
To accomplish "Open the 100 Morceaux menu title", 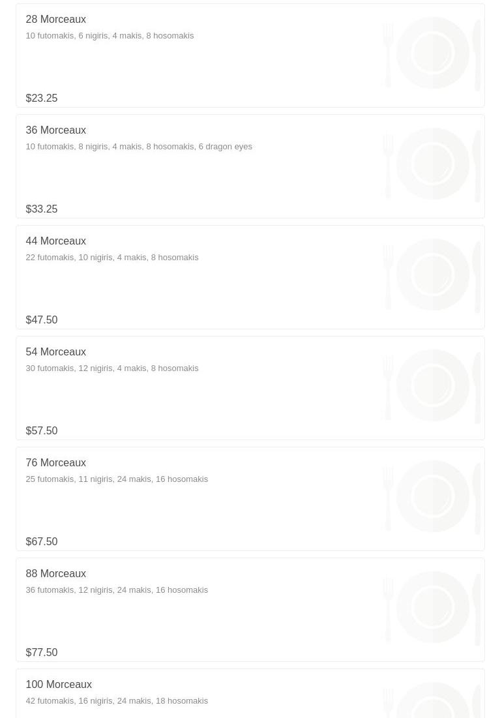I will point(59,685).
